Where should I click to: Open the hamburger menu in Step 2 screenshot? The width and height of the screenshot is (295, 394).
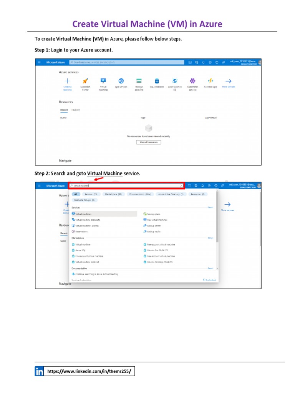[x=39, y=186]
